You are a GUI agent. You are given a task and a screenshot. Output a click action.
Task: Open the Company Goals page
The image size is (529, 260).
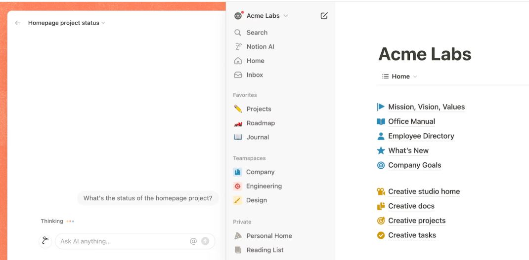pyautogui.click(x=415, y=165)
